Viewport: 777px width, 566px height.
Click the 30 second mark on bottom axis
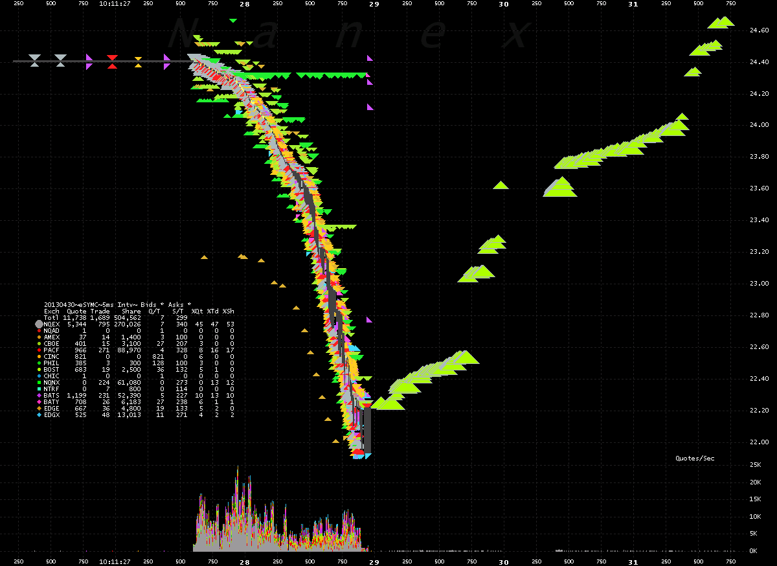coord(504,561)
